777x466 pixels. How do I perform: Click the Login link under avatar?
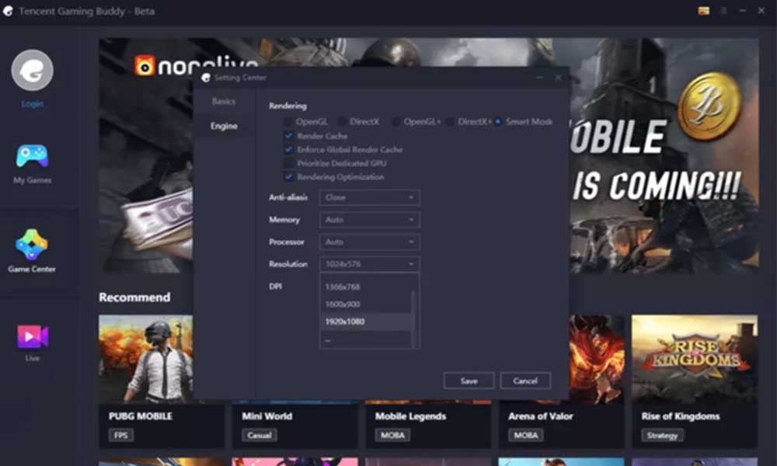(x=32, y=103)
